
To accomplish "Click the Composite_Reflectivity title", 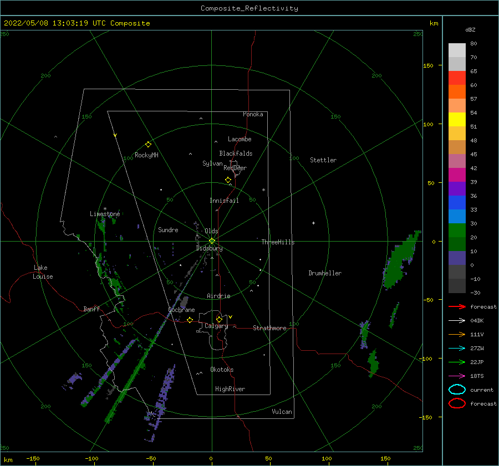I will click(249, 8).
